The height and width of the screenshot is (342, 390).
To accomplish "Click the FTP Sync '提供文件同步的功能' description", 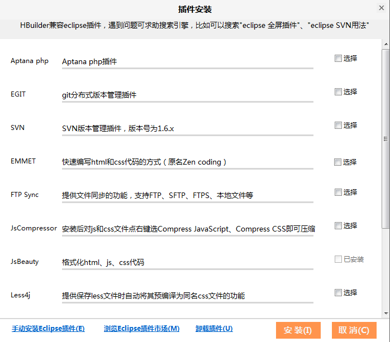I will pos(158,195).
